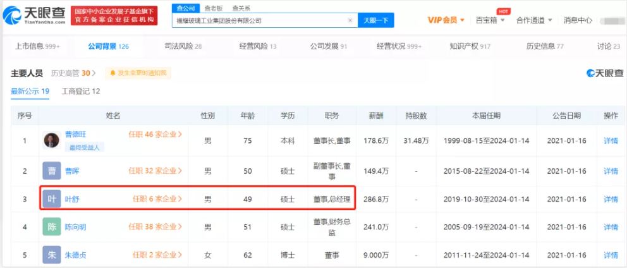627x268 pixels.
Task: Click the company name search input field
Action: point(260,20)
